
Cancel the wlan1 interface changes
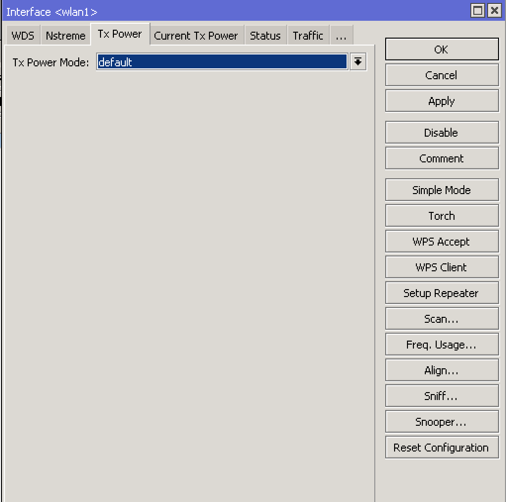[441, 75]
